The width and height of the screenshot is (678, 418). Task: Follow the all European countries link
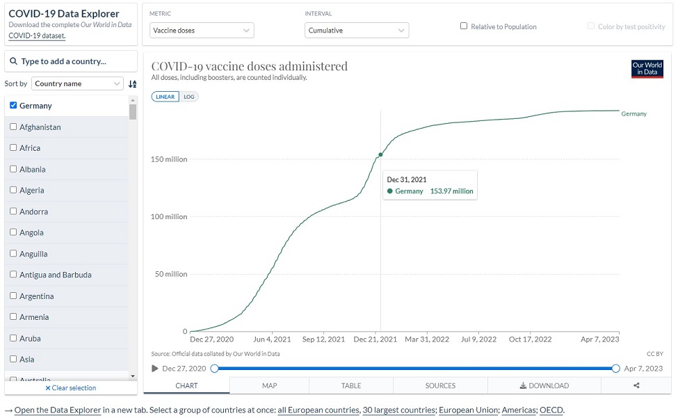[318, 410]
